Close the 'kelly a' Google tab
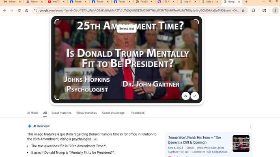The height and width of the screenshot is (157, 280). tap(217, 2)
